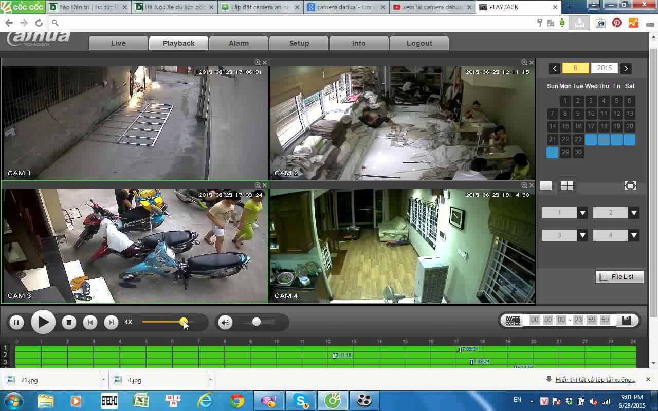Deselect the highlighted date 28 on calendar
Image resolution: width=658 pixels, height=411 pixels.
(552, 152)
